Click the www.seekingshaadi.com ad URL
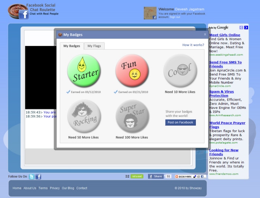The width and height of the screenshot is (260, 198). point(226,55)
